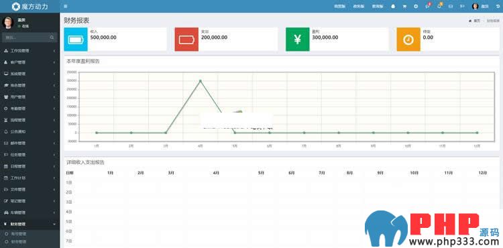
Task: Click the flag icon in top bar
Action: [462, 6]
